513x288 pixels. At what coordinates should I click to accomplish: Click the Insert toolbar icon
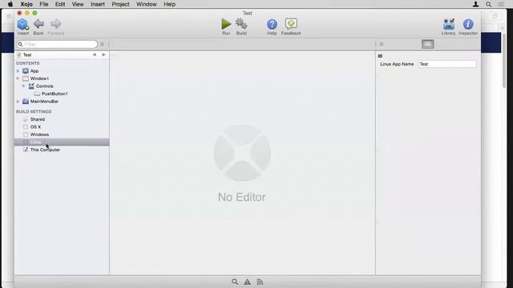click(x=23, y=25)
